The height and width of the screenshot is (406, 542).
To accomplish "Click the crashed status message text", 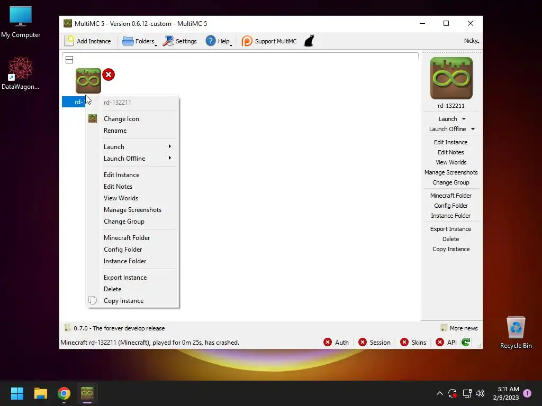I will tap(150, 343).
